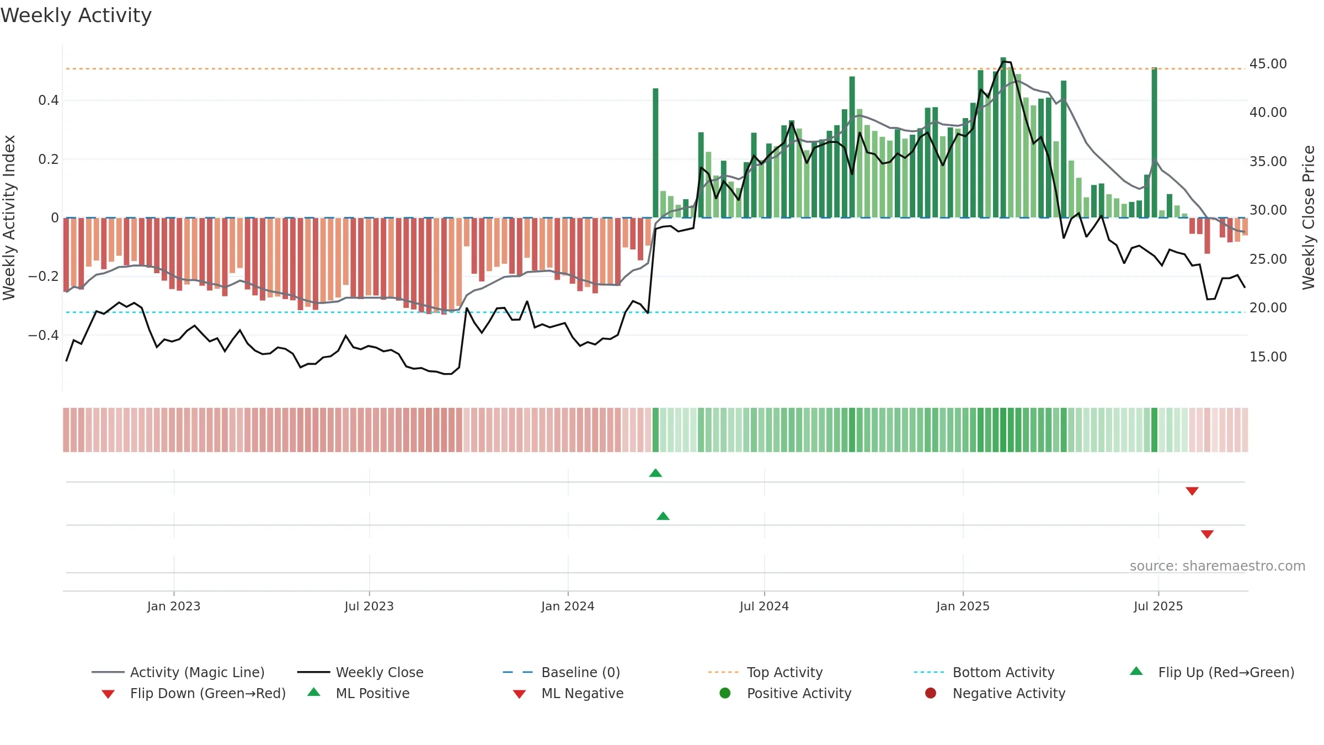Toggle the Activity (Magic Line) legend entry
Screen dimensions: 1324x745
pos(178,672)
